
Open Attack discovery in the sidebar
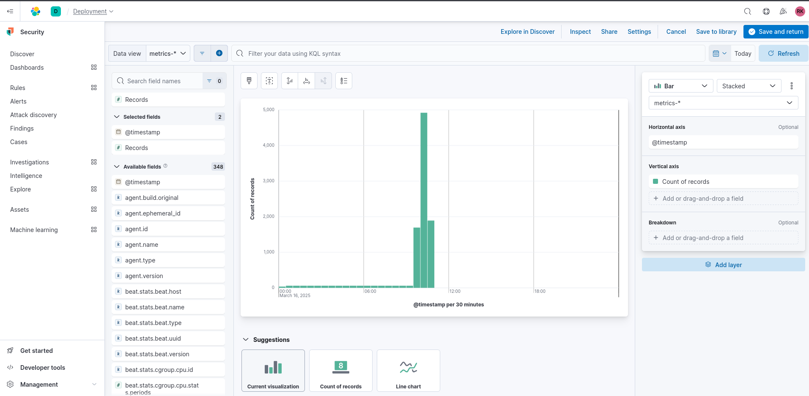coord(33,115)
